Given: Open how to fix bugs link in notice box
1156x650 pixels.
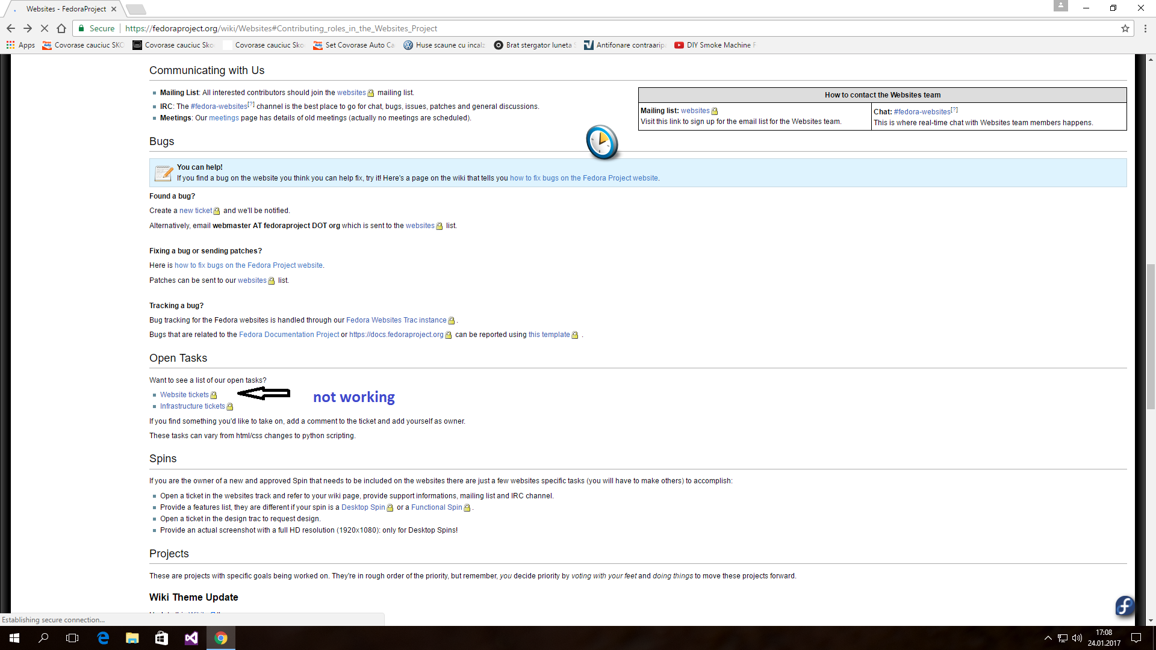Looking at the screenshot, I should tap(584, 178).
